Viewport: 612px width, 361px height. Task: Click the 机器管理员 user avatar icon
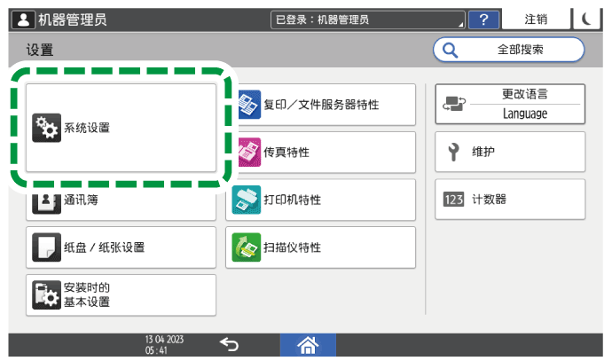[x=23, y=20]
